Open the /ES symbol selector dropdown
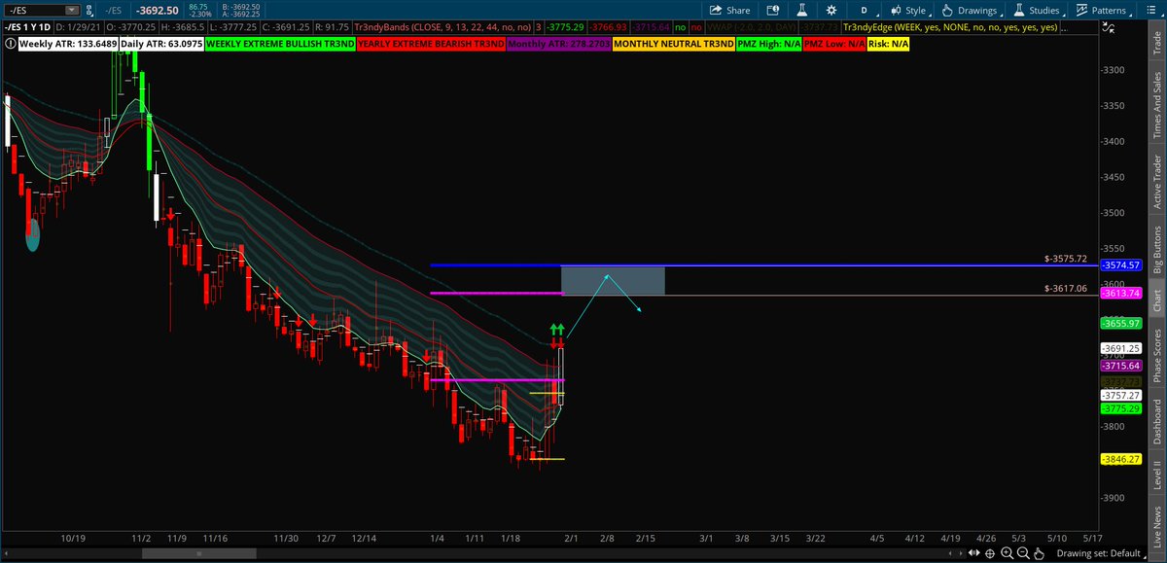Viewport: 1167px width, 563px height. 42,10
